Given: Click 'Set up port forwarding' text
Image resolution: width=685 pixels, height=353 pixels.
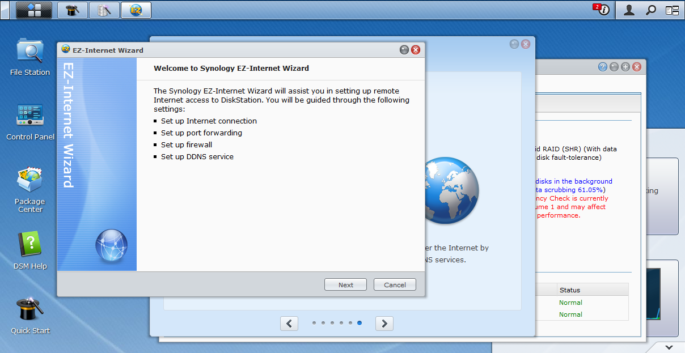Looking at the screenshot, I should (201, 133).
